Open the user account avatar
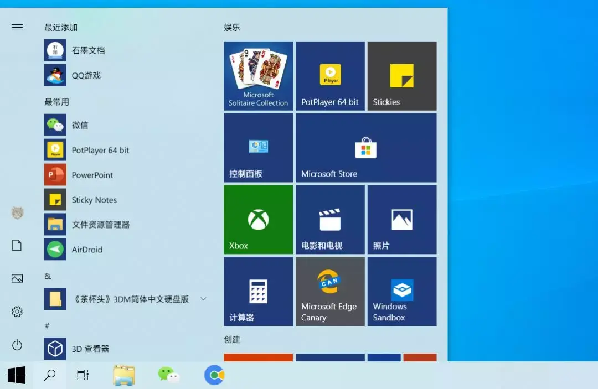Screen dimensions: 598x389 click(17, 212)
